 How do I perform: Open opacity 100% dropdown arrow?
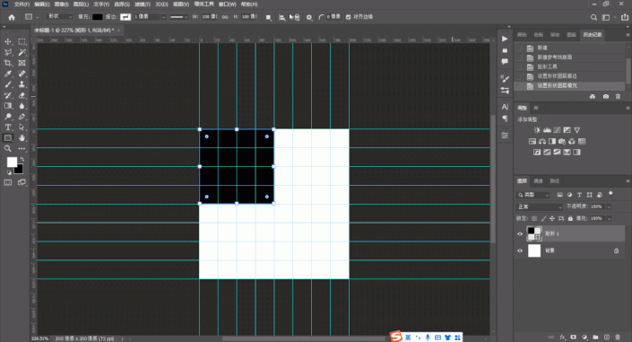tap(609, 206)
